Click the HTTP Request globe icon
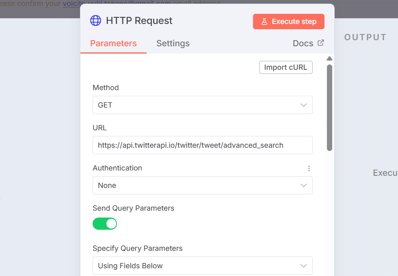This screenshot has width=398, height=276. click(95, 21)
